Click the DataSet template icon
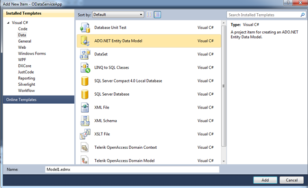This screenshot has height=188, width=308. [x=85, y=54]
